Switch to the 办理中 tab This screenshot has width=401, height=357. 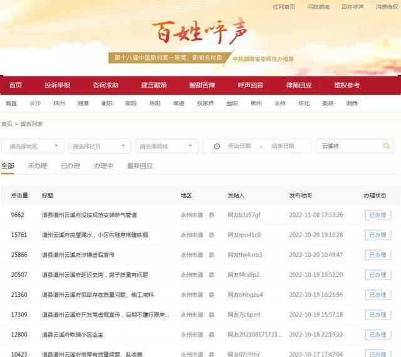click(x=103, y=166)
